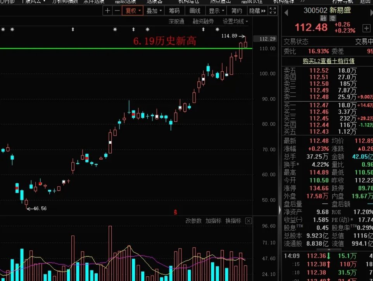Viewport: 373px width, 281px height.
Task: Open 融资融券 margin trading data
Action: point(203,22)
